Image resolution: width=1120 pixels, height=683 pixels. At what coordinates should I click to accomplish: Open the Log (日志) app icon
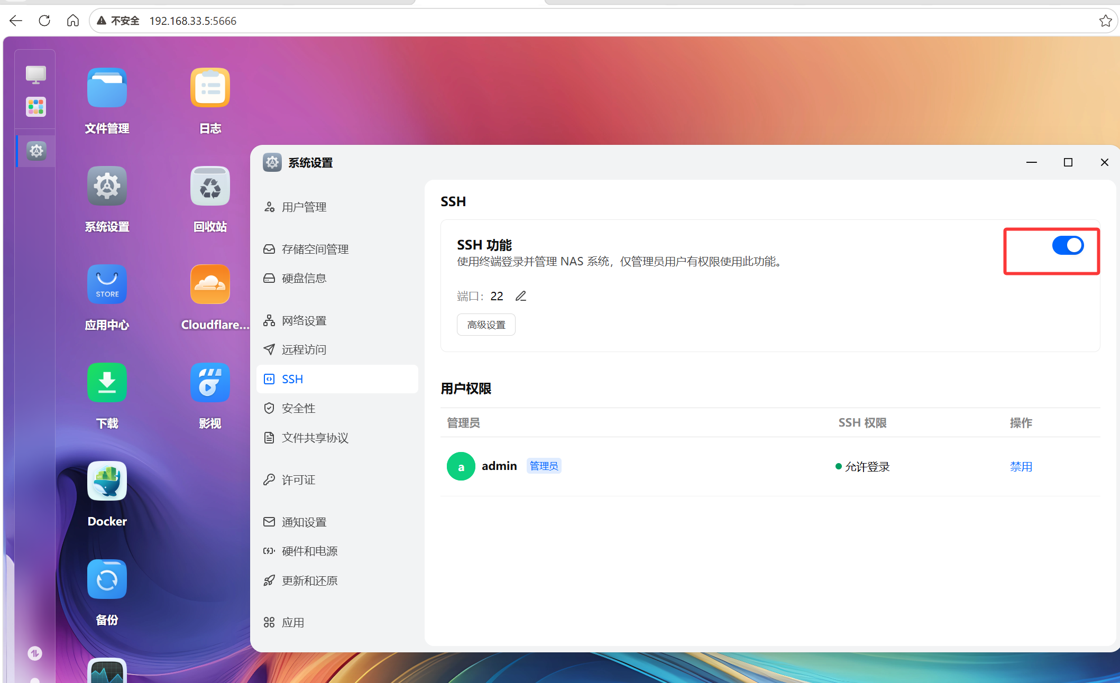[210, 88]
